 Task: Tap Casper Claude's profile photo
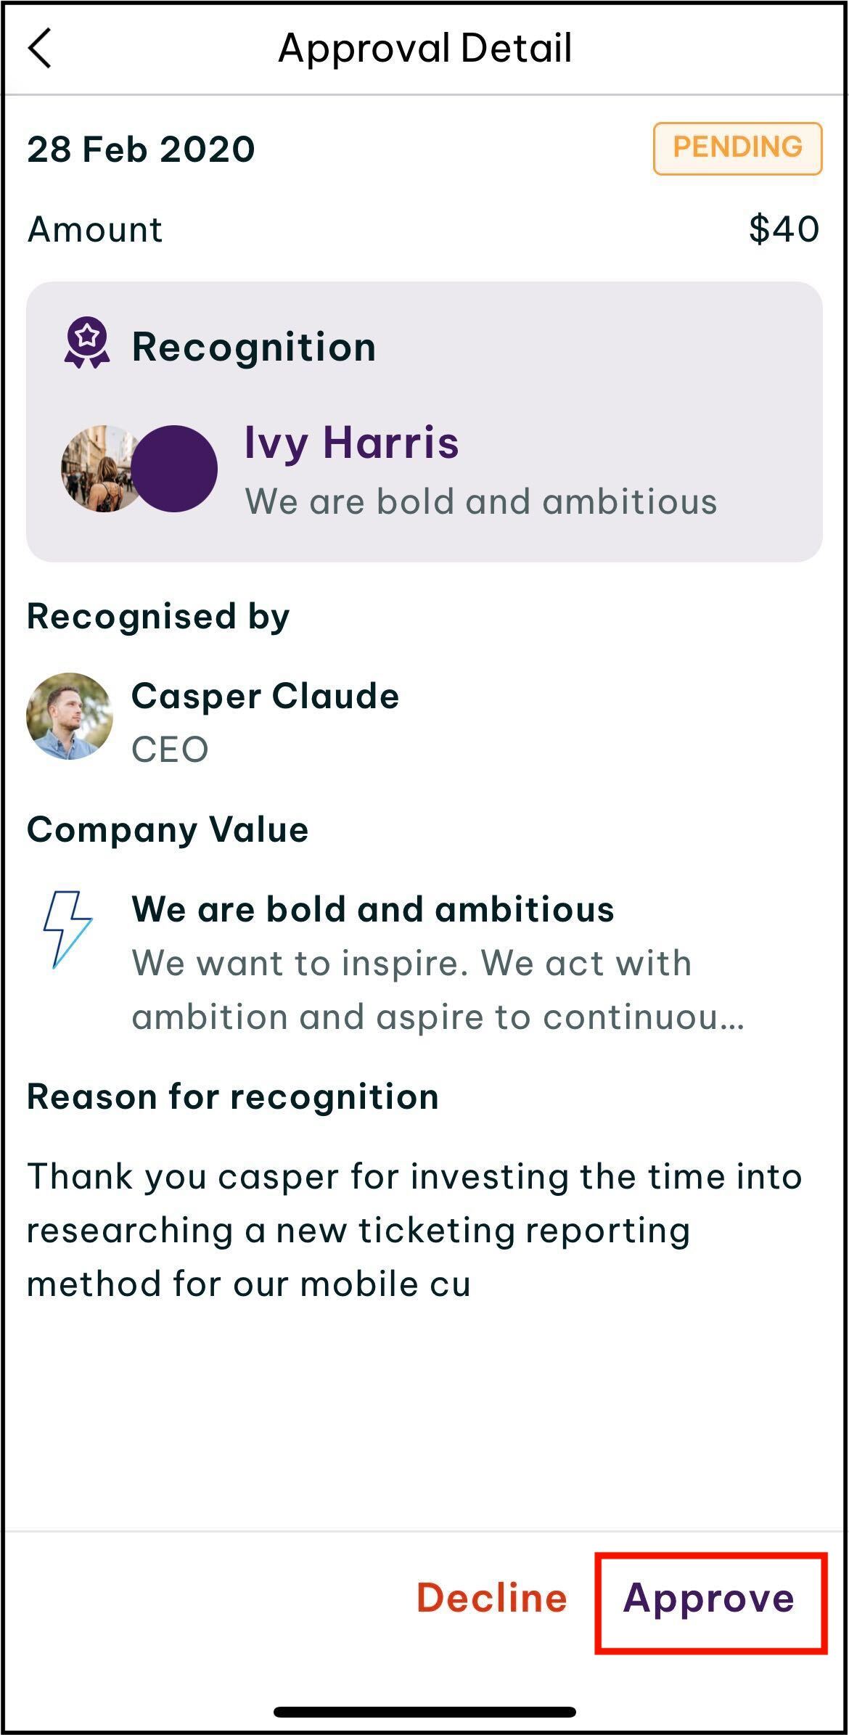70,716
